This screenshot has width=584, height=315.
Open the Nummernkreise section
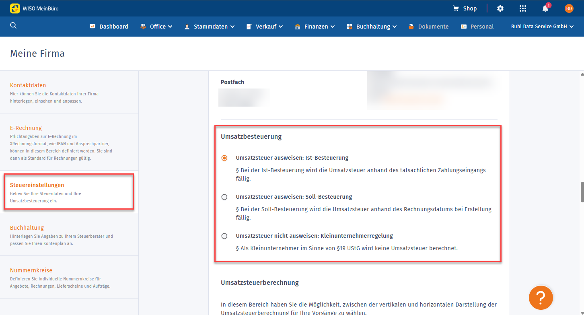pyautogui.click(x=69, y=277)
